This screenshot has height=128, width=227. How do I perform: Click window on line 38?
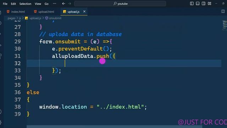click(x=49, y=107)
